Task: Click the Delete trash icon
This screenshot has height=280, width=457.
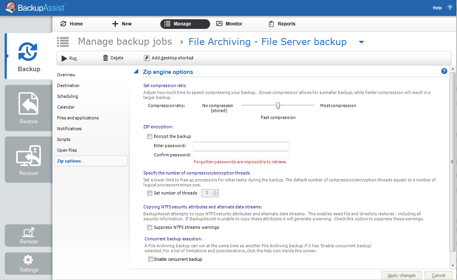Action: pyautogui.click(x=106, y=58)
